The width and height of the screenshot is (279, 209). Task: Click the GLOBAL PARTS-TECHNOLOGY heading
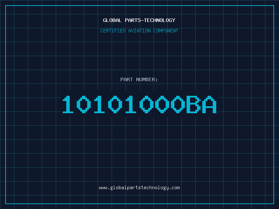tap(139, 20)
